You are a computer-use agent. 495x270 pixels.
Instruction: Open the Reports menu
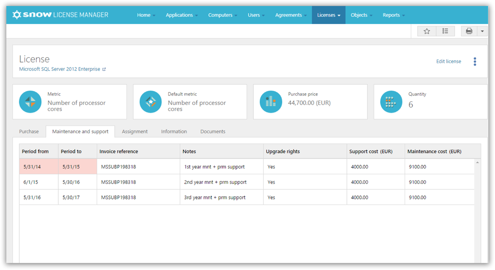(x=394, y=15)
